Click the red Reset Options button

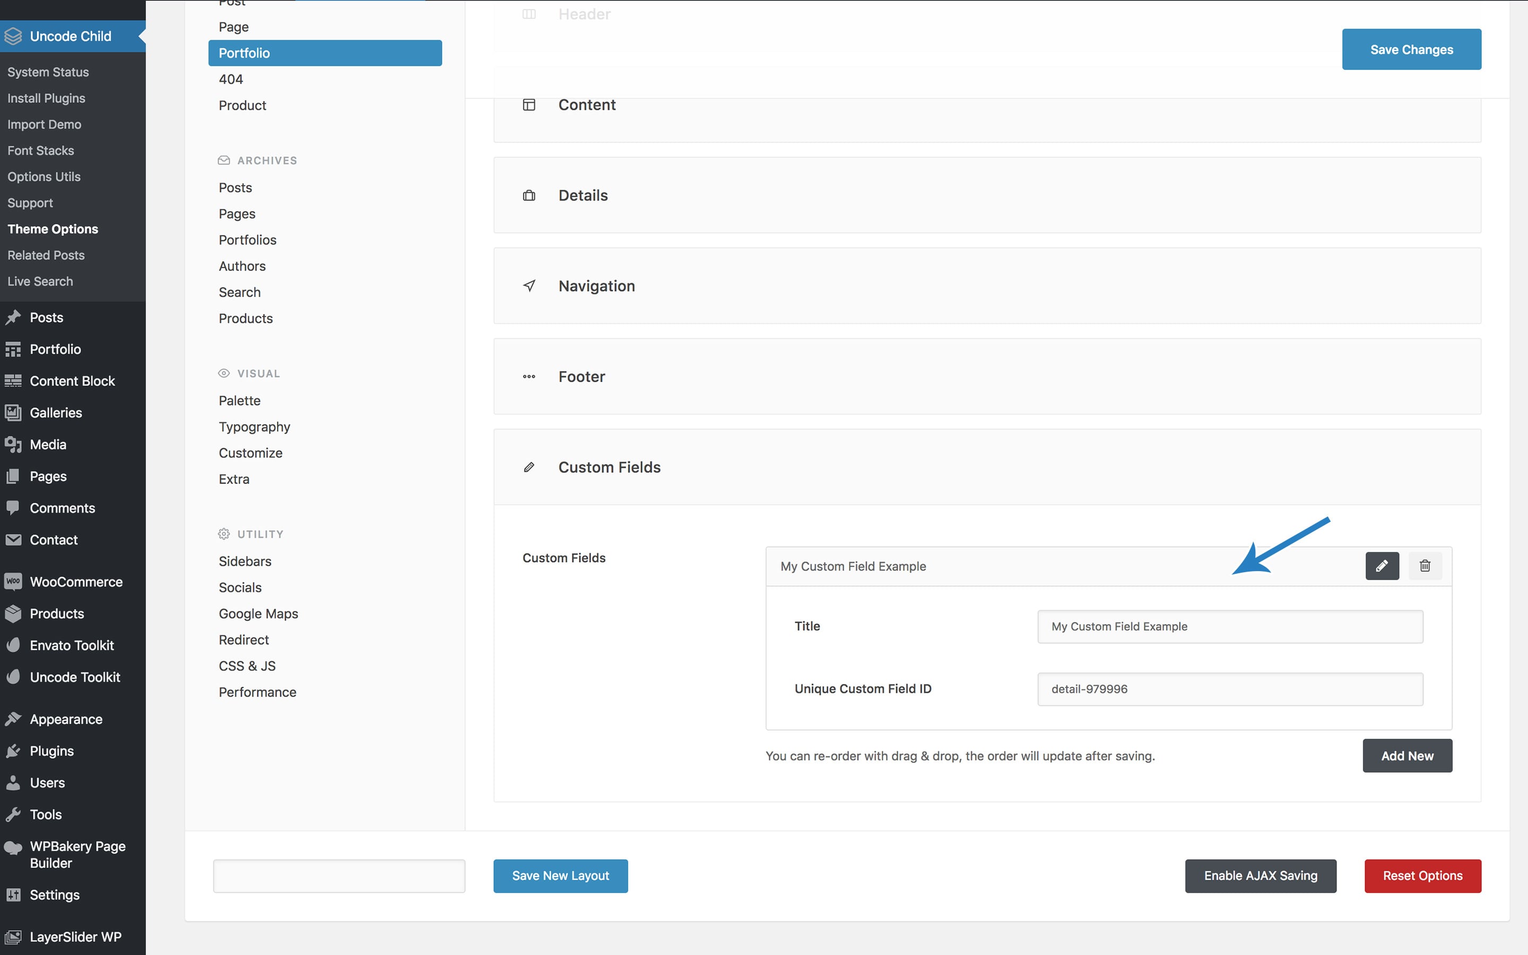click(1422, 875)
